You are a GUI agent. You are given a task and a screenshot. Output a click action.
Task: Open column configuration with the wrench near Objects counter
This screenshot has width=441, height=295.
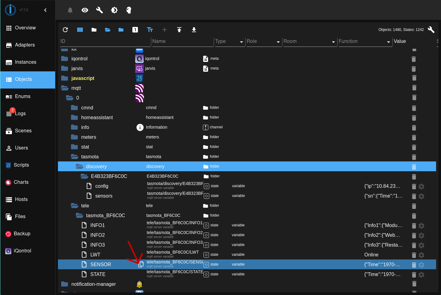(x=431, y=30)
